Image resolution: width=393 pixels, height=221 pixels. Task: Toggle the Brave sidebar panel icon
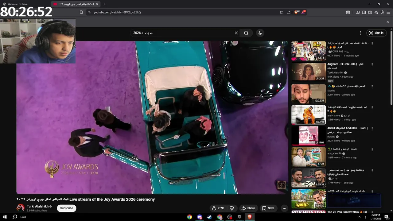(364, 12)
